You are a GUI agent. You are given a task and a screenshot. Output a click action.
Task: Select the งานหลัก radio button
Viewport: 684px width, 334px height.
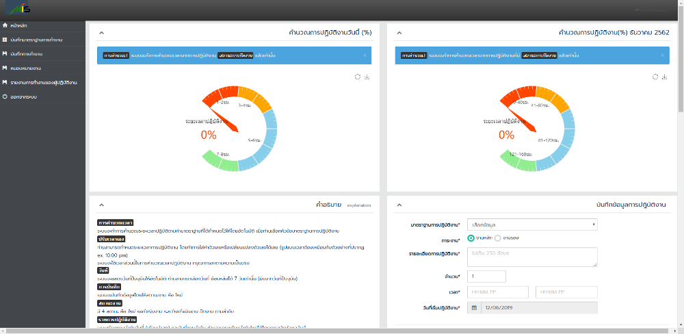[471, 238]
